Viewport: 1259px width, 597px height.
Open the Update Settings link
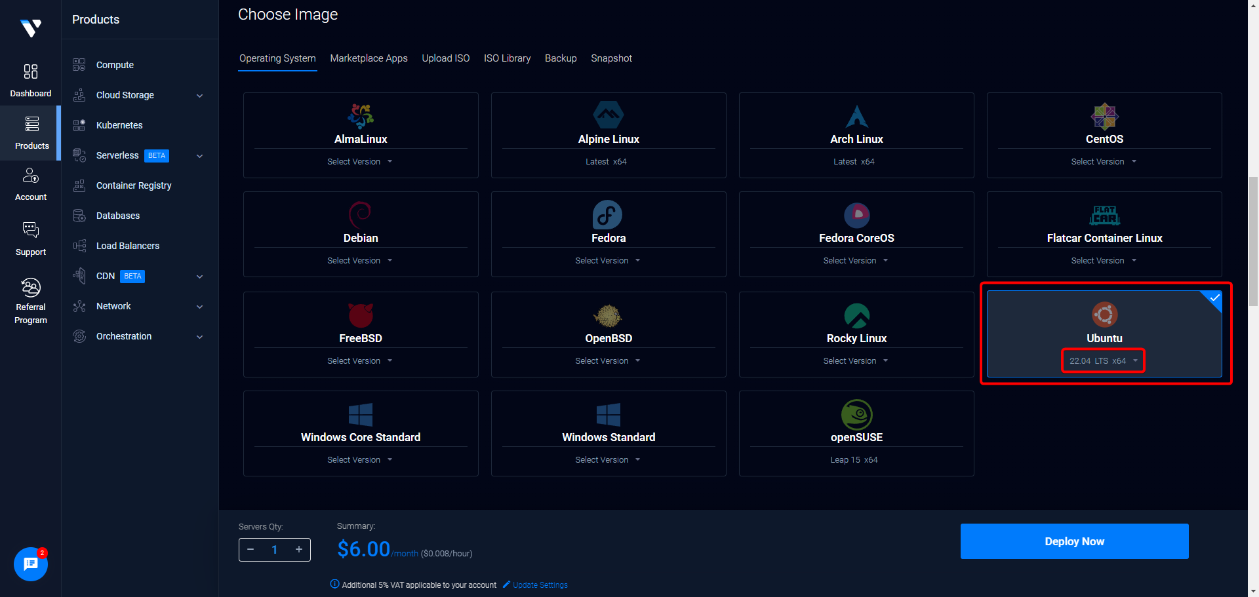pyautogui.click(x=540, y=585)
